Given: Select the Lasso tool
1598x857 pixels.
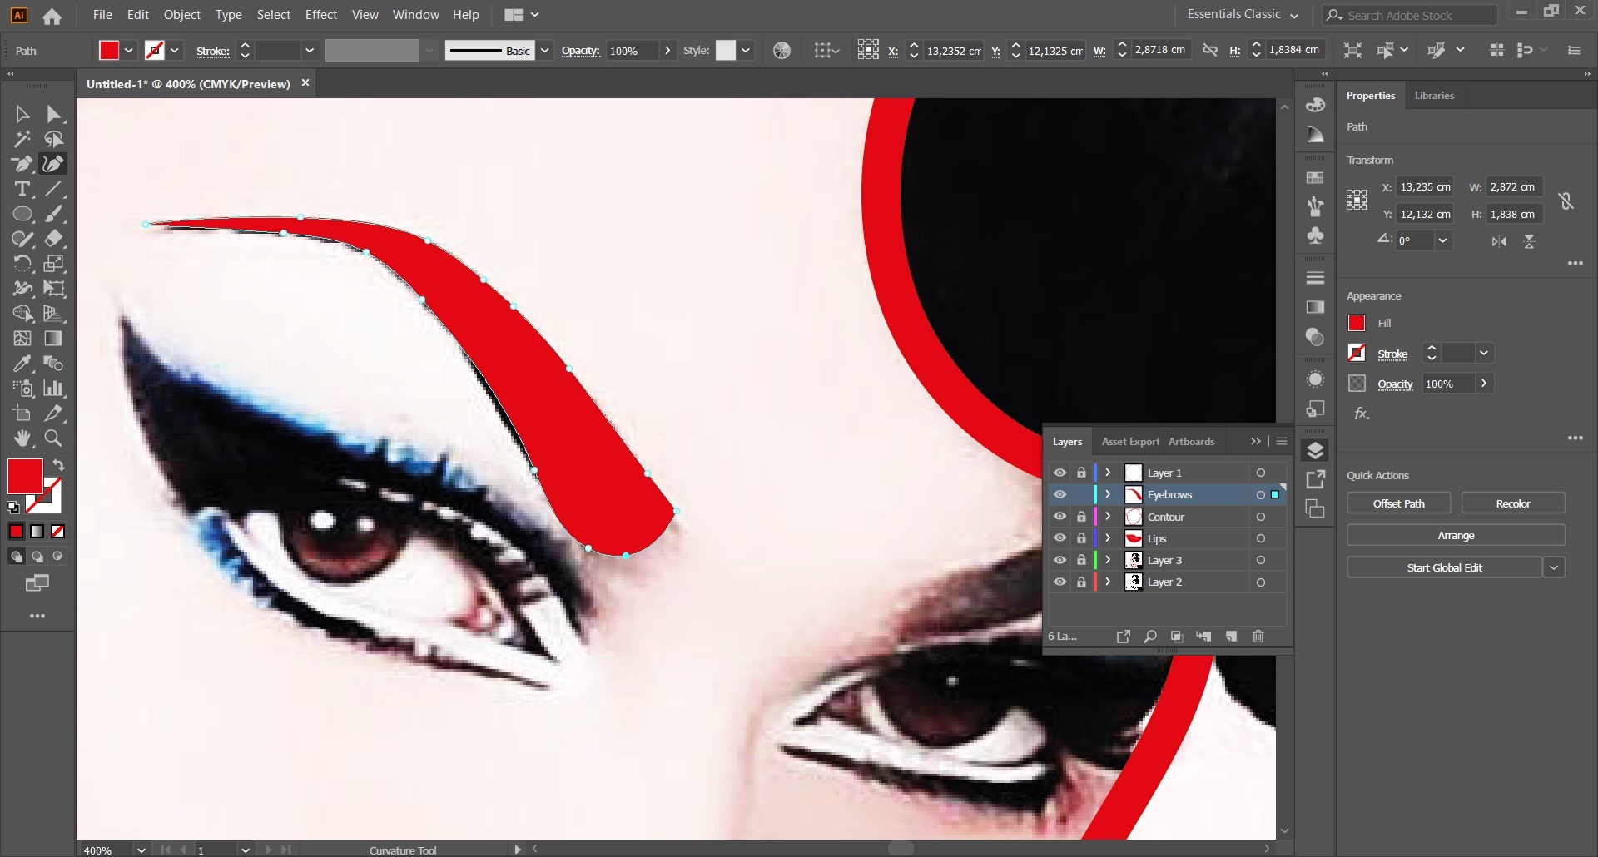Looking at the screenshot, I should click(54, 139).
